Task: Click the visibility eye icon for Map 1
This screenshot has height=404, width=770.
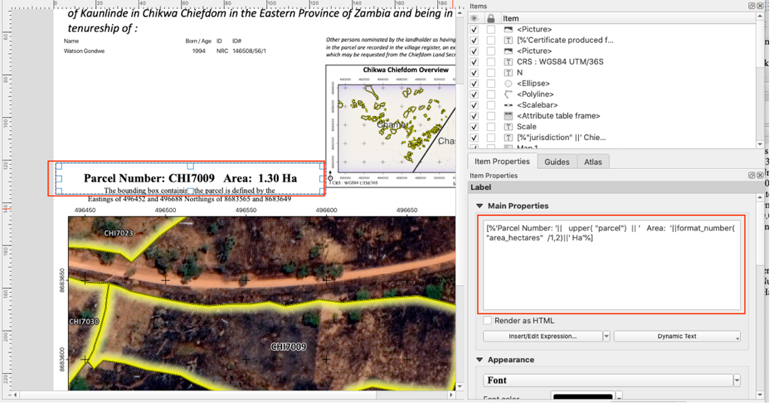Action: pyautogui.click(x=474, y=148)
